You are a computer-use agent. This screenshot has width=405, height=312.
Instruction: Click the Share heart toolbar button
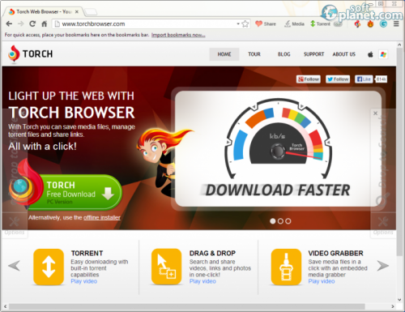tap(266, 24)
